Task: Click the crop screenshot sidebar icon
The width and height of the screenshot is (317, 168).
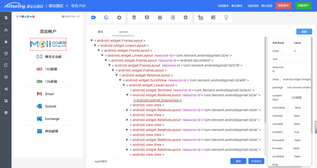Action: (x=6, y=101)
